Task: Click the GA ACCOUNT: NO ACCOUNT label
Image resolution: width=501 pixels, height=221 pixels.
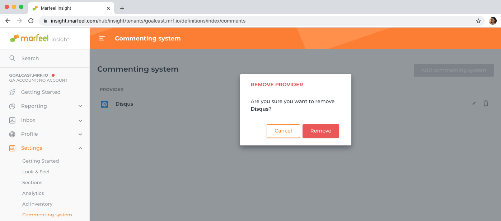Action: (38, 80)
